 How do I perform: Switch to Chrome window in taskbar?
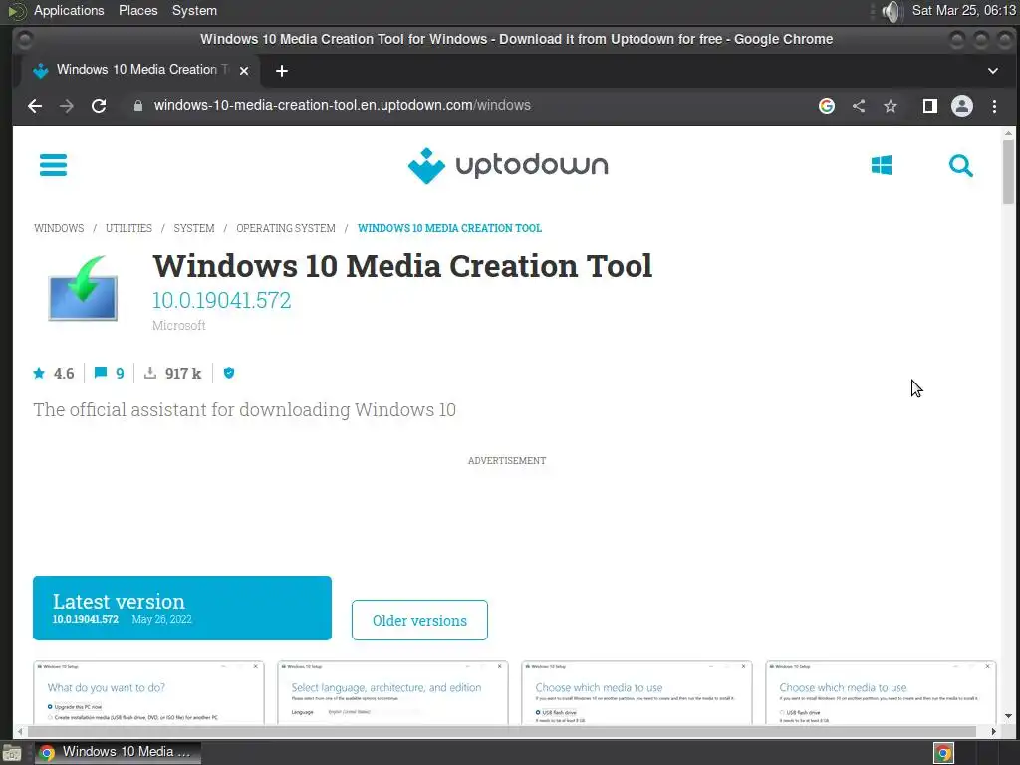118,753
